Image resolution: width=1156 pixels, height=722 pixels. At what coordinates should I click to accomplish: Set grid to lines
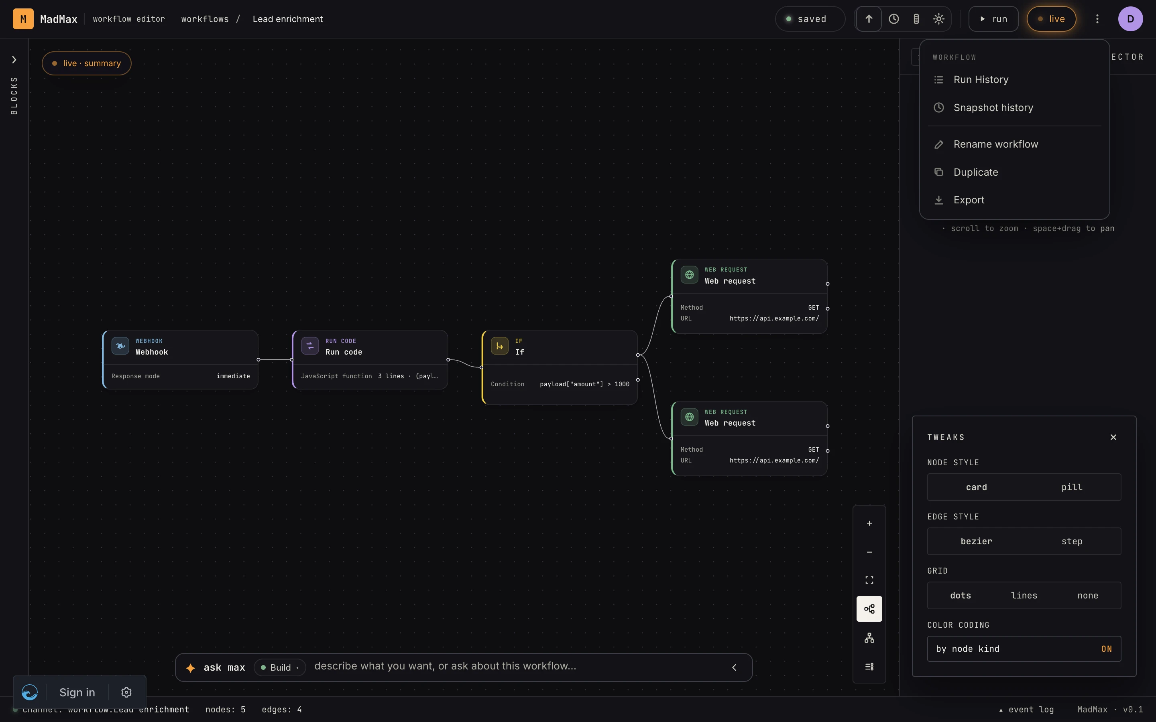point(1024,596)
